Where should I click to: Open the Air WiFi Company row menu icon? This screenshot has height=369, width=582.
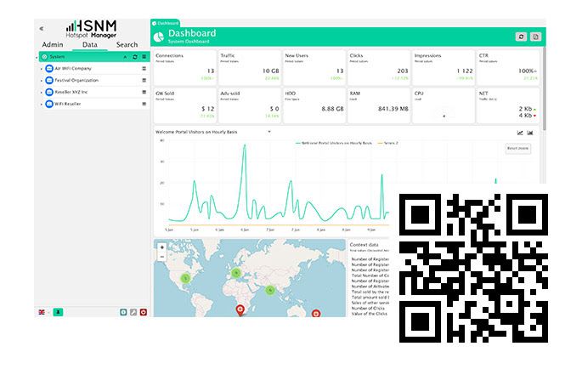(144, 68)
